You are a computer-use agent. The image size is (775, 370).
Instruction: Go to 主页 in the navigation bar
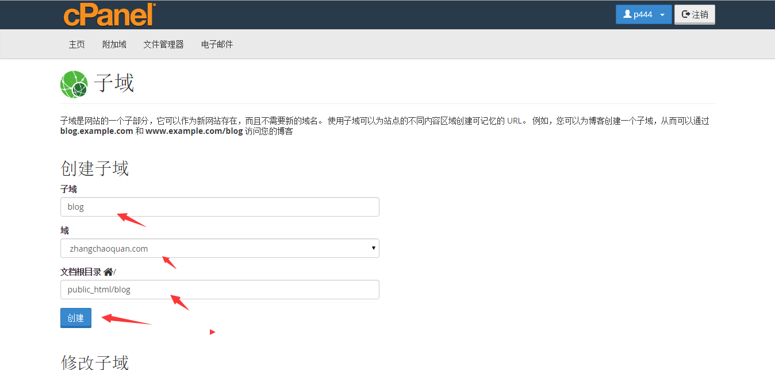(77, 44)
